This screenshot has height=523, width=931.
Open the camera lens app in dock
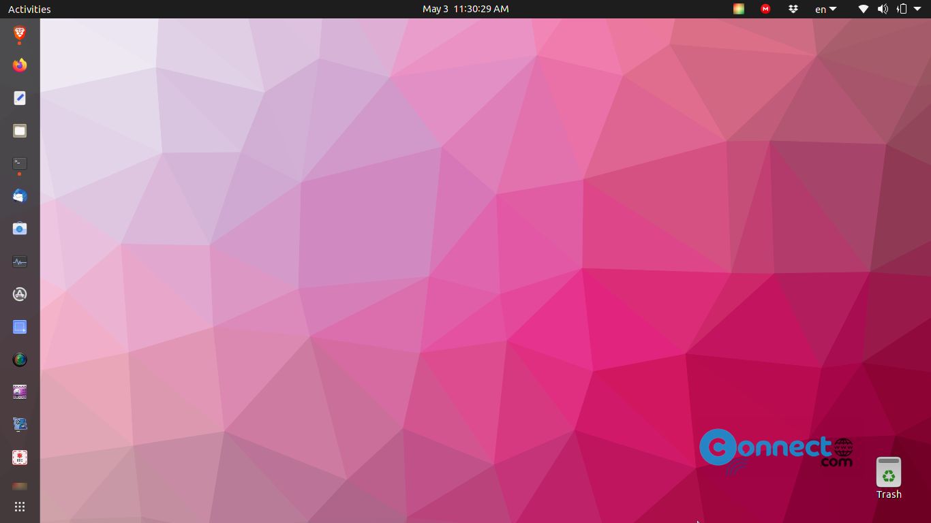click(x=20, y=360)
